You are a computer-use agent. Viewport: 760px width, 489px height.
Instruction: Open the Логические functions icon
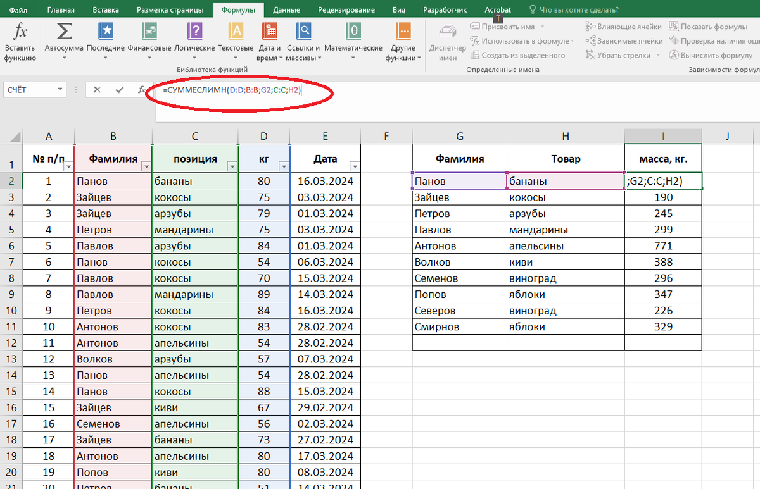tap(194, 31)
